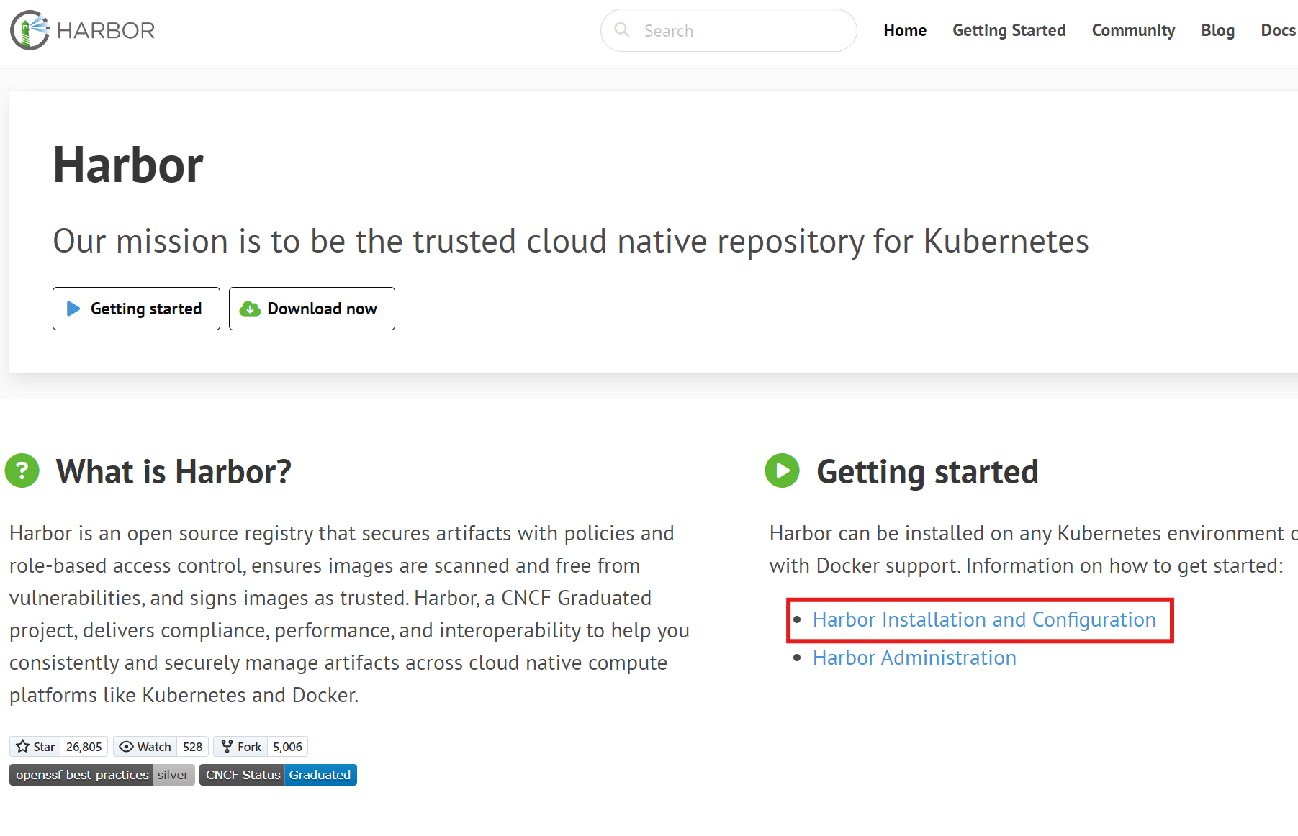Screen dimensions: 1298x836
Task: Click the 'Getting started' section heading
Action: click(927, 472)
